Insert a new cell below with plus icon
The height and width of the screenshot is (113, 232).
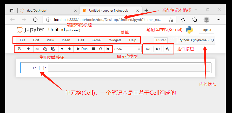click(x=28, y=49)
